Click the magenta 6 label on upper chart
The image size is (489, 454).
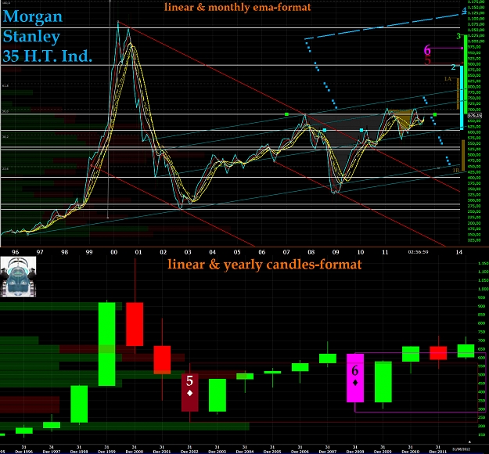[x=427, y=50]
